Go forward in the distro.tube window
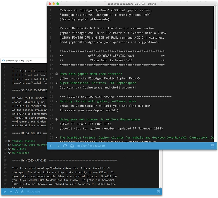 (11, 192)
